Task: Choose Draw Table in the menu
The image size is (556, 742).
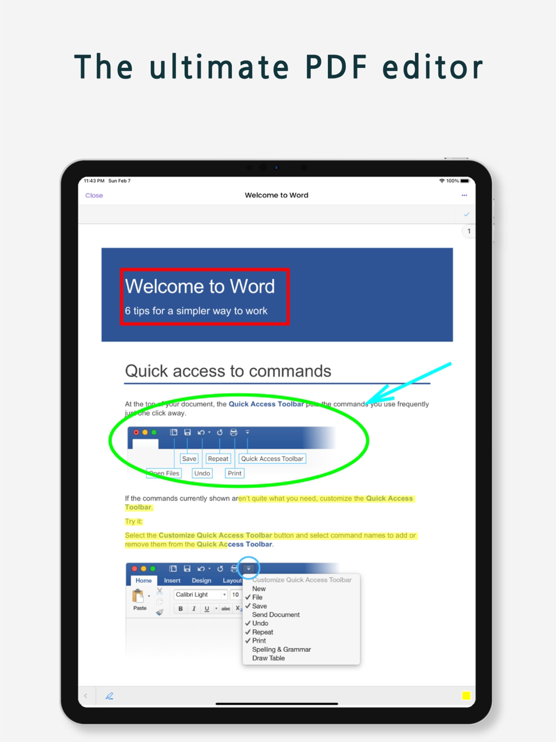Action: (x=269, y=658)
